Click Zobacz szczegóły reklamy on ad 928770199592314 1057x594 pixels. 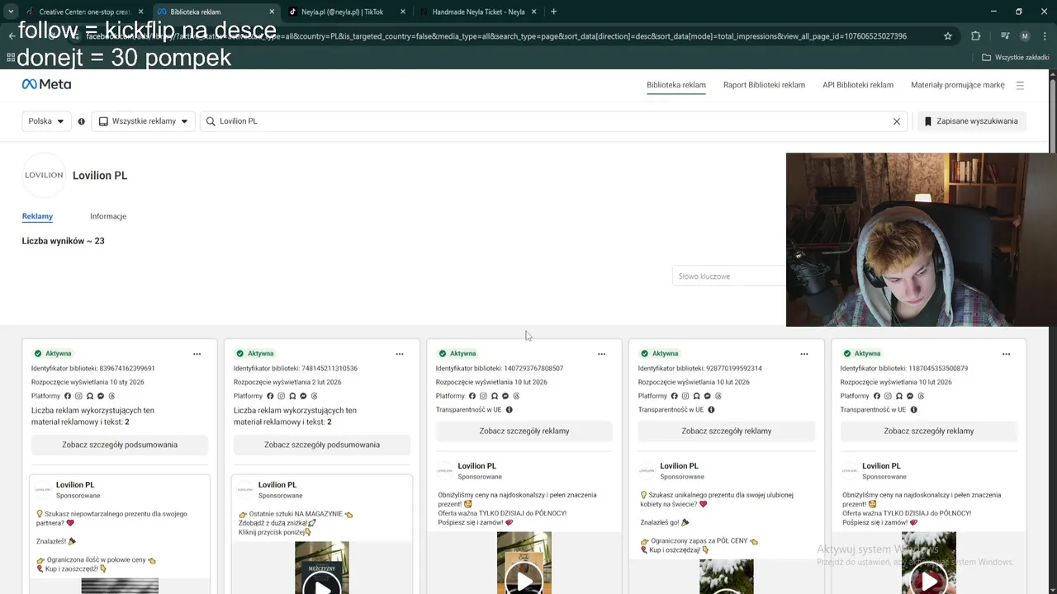point(727,431)
